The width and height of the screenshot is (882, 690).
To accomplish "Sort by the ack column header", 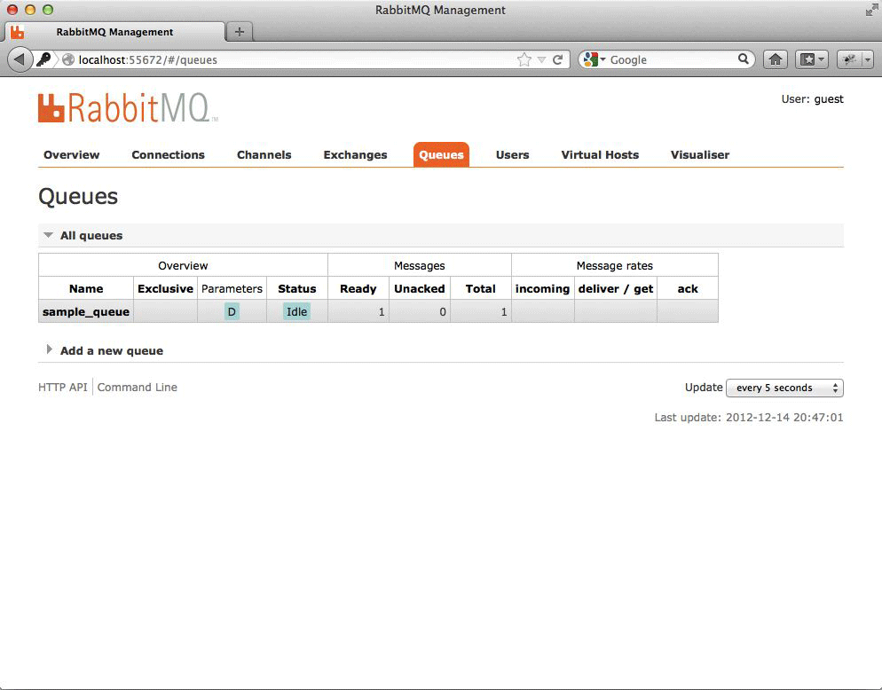I will coord(688,288).
